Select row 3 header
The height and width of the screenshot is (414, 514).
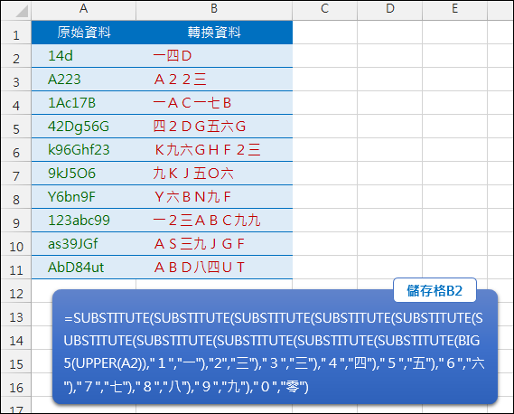16,80
